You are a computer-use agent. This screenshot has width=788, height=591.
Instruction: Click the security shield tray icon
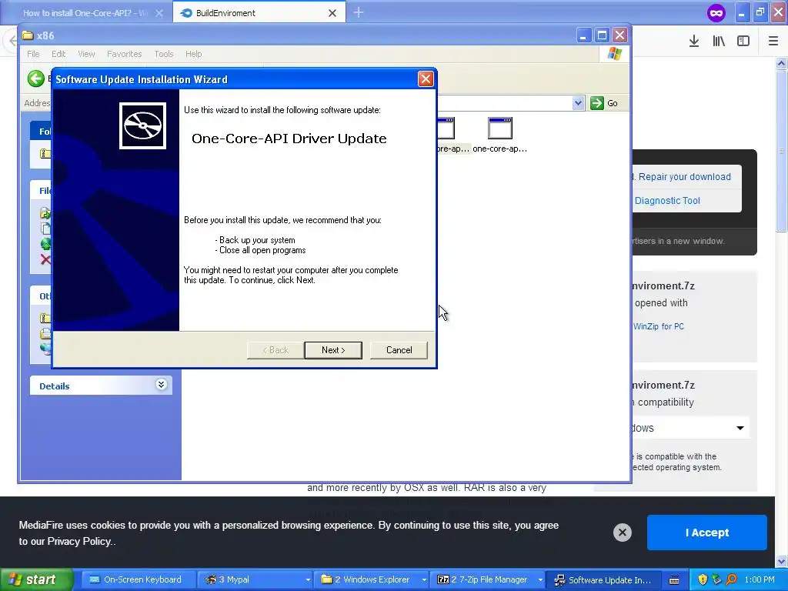pyautogui.click(x=703, y=579)
